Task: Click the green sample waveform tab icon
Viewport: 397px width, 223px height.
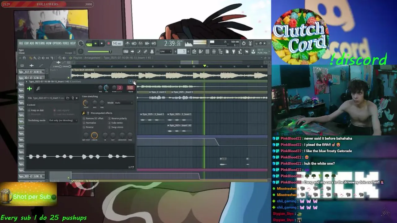Action: click(x=29, y=89)
